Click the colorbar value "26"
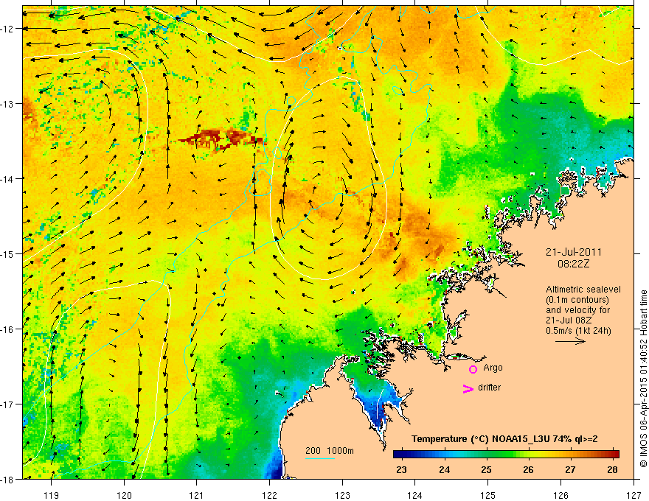Screen dimensions: 649x501 pyautogui.click(x=528, y=470)
